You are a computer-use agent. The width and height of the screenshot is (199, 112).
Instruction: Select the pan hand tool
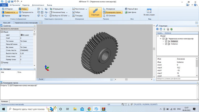(x=46, y=16)
